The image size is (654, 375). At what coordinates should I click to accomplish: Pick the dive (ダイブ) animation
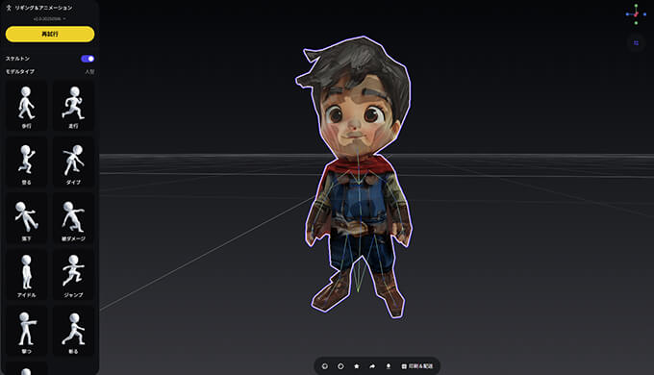coord(73,162)
